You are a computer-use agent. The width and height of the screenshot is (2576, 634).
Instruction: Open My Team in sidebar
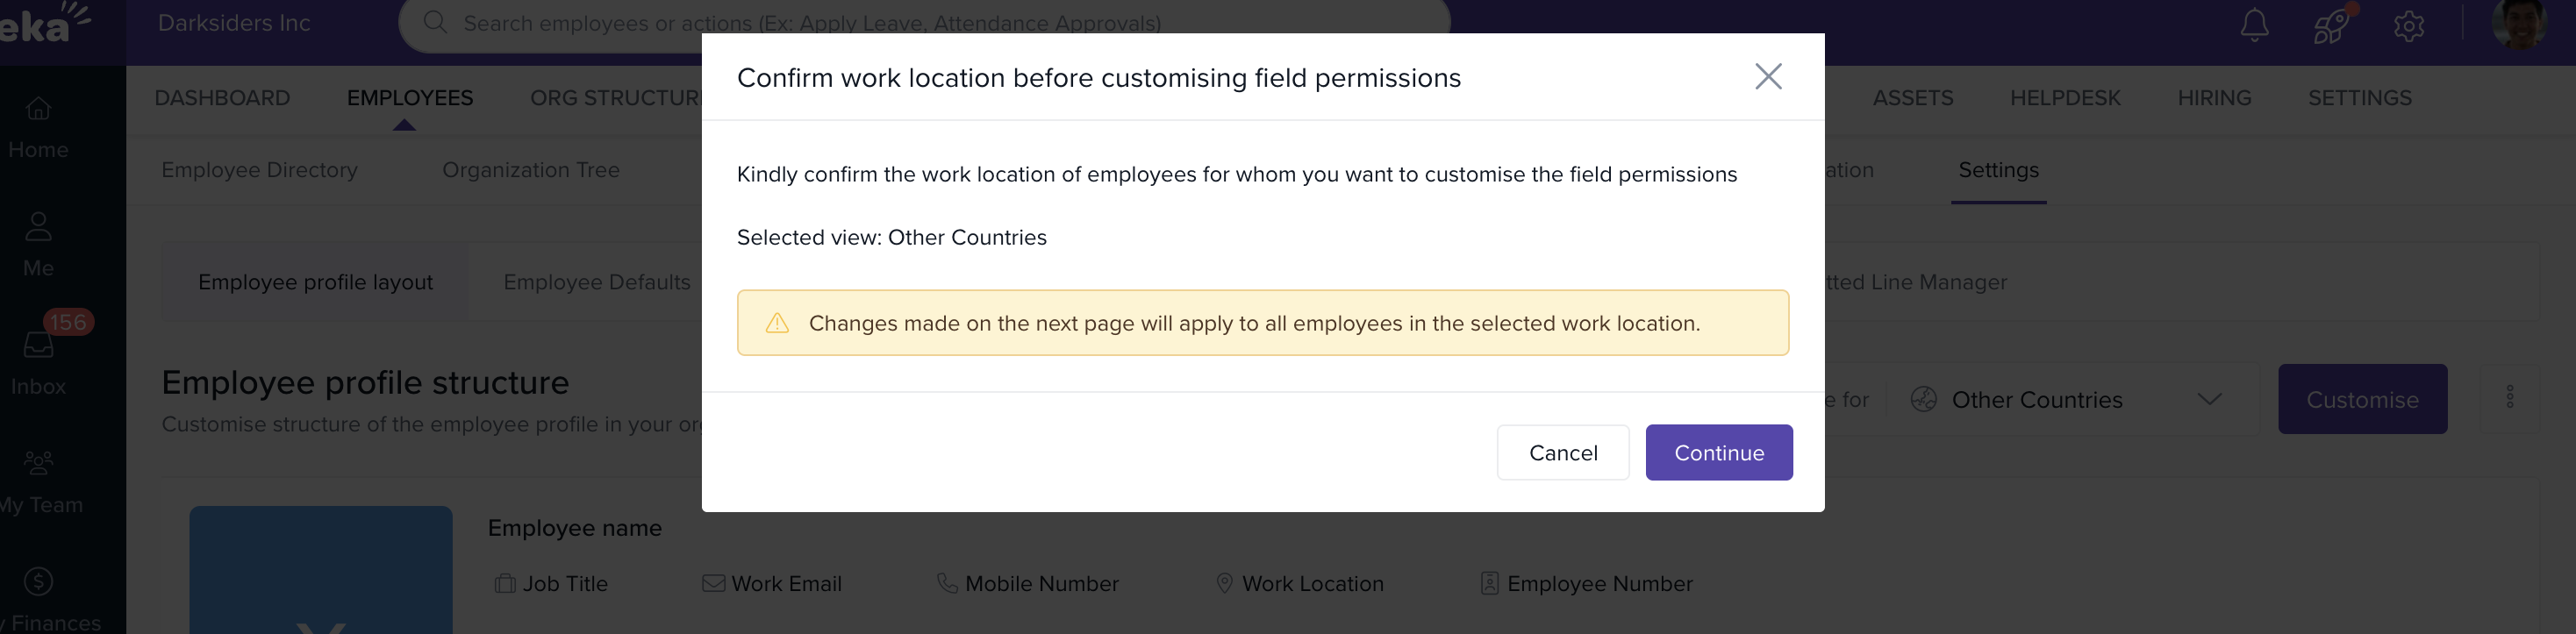(38, 482)
